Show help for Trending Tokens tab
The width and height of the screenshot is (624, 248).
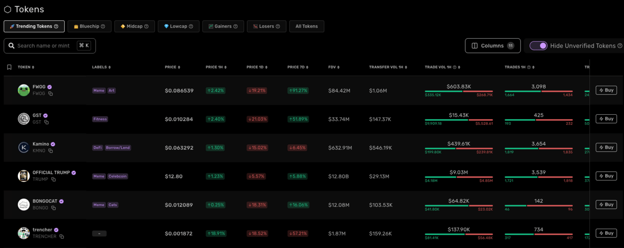(56, 27)
